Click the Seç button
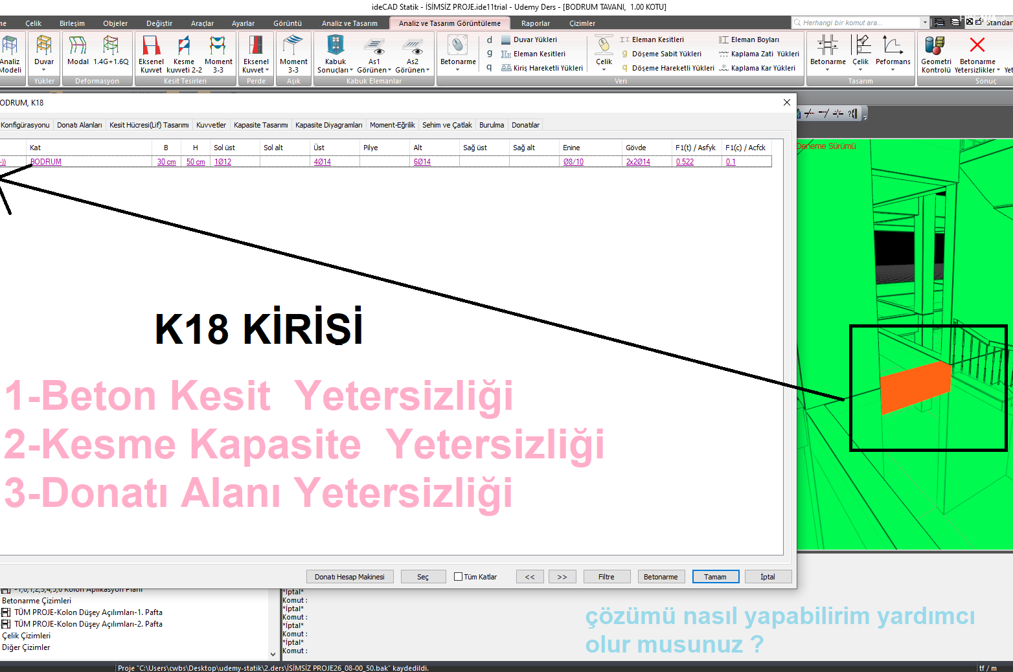 click(423, 577)
